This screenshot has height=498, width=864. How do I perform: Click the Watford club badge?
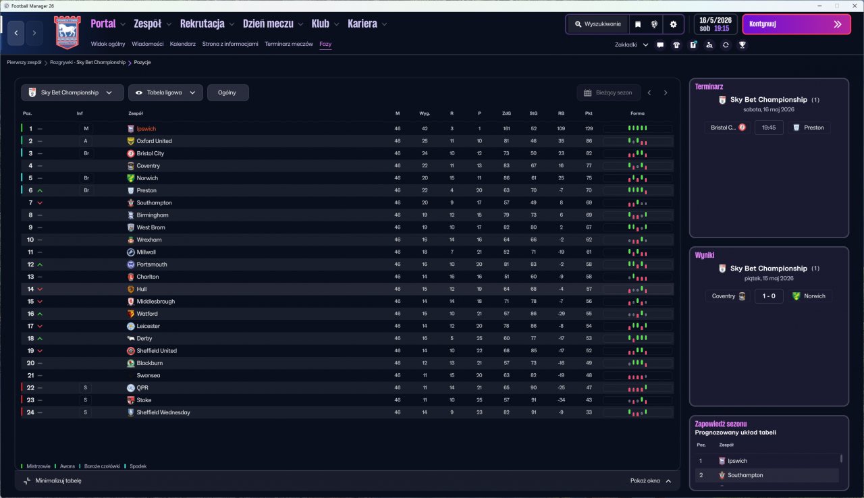(131, 314)
